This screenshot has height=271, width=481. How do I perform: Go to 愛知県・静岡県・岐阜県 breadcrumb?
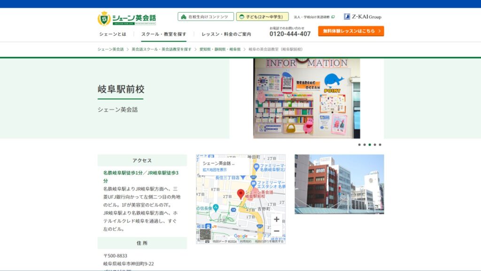tap(220, 49)
